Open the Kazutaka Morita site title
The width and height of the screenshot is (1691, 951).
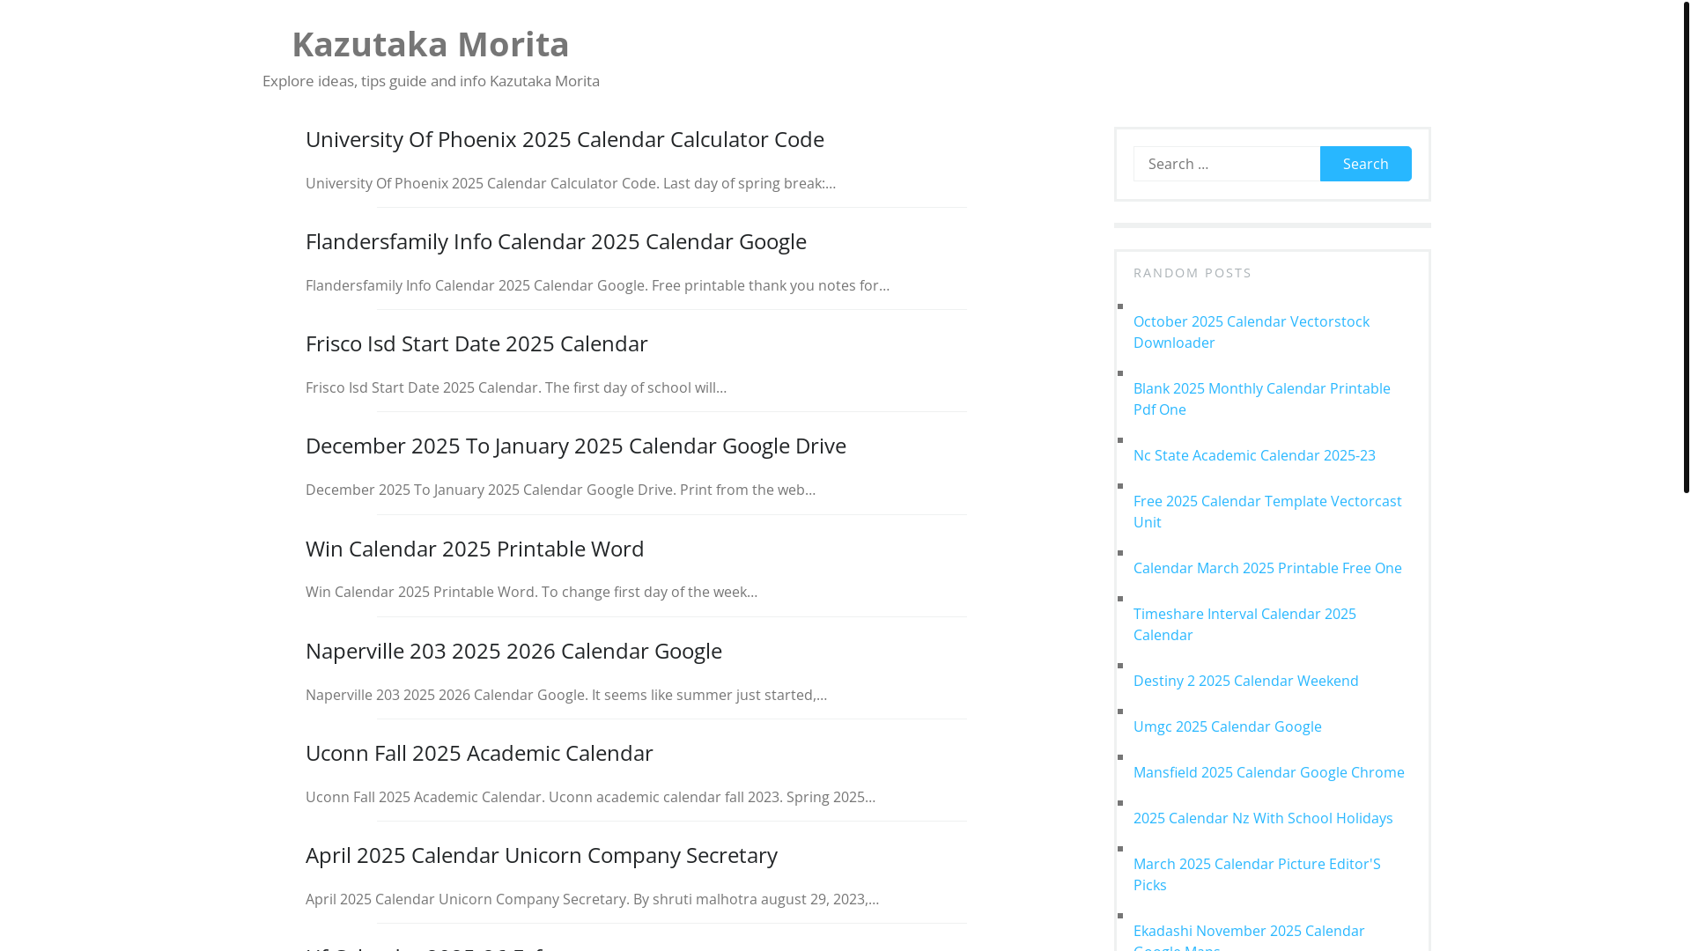click(x=431, y=44)
